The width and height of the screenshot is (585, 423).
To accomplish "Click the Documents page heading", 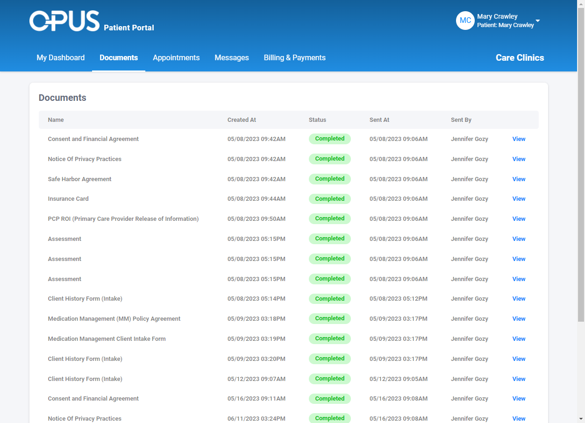I will click(x=63, y=98).
